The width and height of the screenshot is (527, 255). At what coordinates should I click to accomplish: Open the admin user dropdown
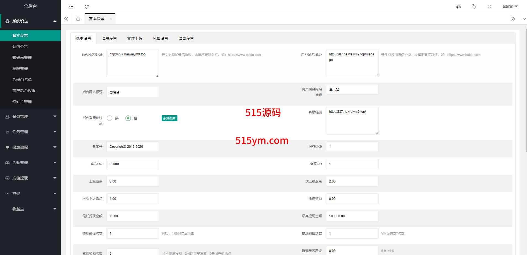tap(510, 7)
